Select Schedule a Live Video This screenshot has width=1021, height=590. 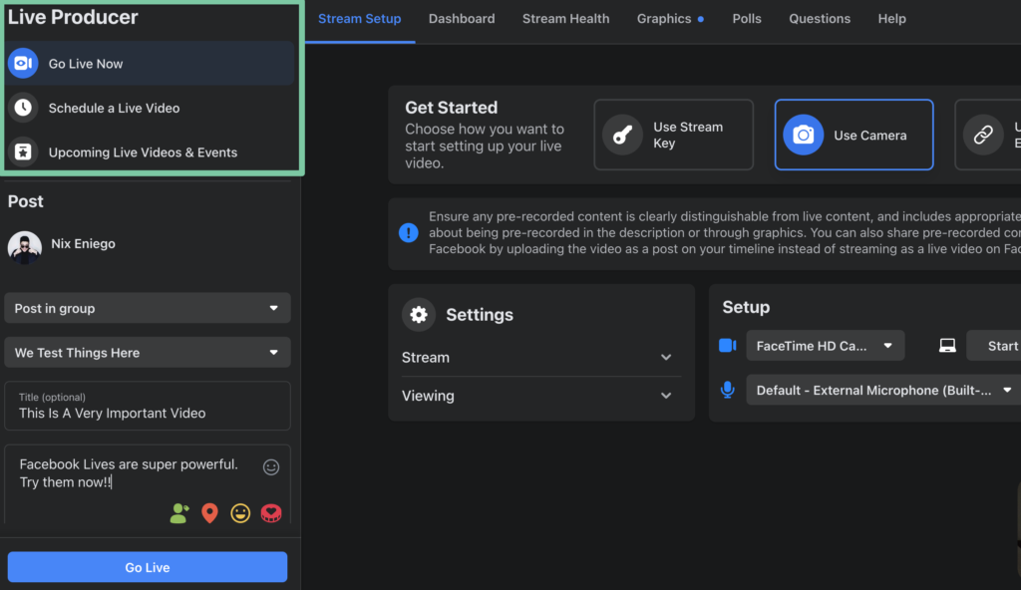click(150, 108)
